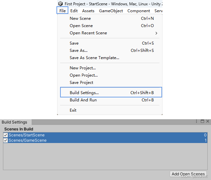Choose New Project... entry
The image size is (211, 180).
[x=110, y=68]
